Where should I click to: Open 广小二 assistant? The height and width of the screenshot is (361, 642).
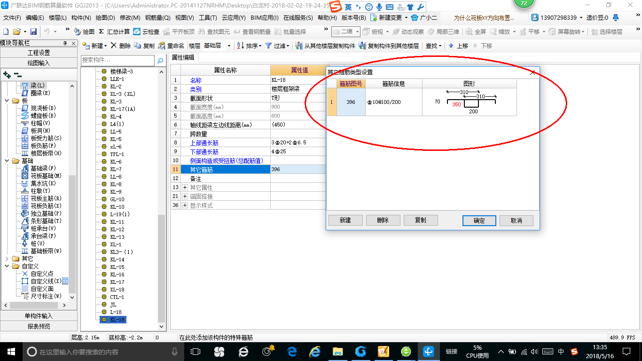click(x=423, y=17)
